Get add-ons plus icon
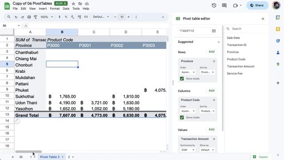This screenshot has width=284, height=160. pos(278,83)
